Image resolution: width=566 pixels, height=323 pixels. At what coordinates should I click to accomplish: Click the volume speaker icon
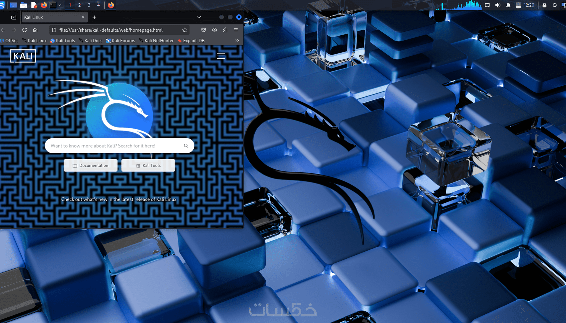coord(498,5)
